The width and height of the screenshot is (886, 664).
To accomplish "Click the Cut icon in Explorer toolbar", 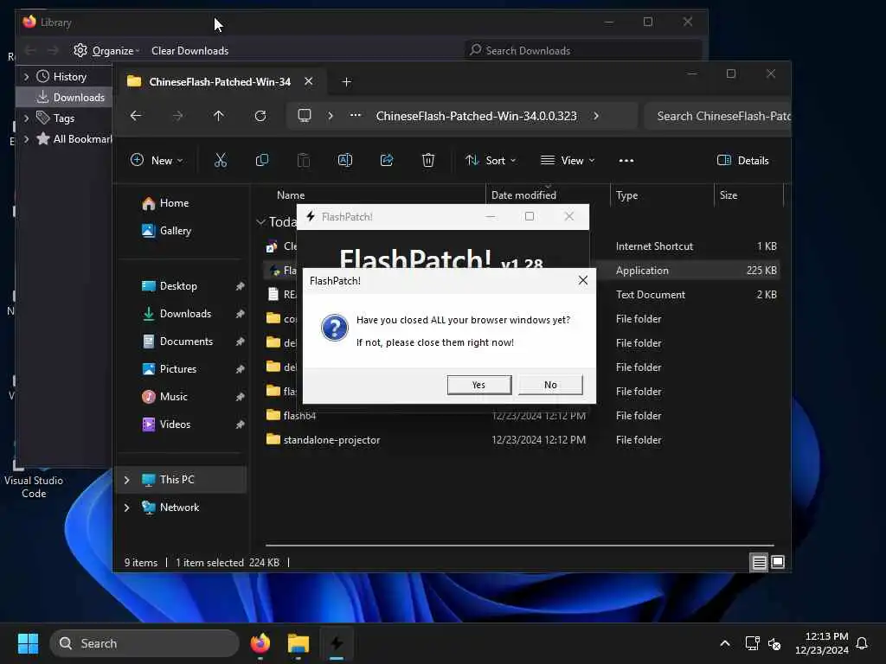I will [221, 160].
